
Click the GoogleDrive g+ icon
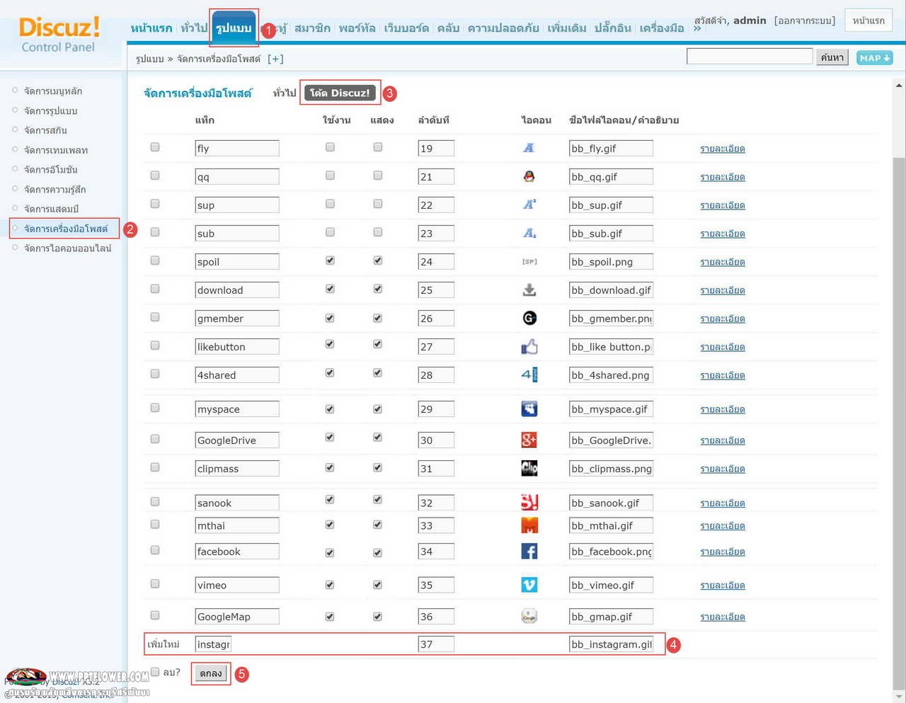pyautogui.click(x=529, y=440)
